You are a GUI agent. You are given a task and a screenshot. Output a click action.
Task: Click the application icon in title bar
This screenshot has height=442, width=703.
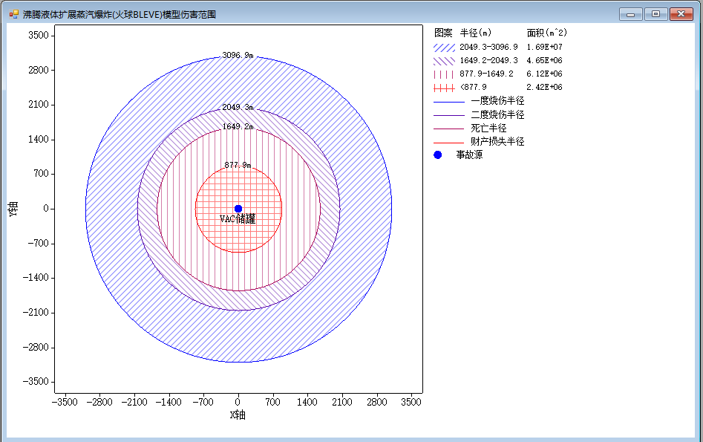click(x=14, y=14)
